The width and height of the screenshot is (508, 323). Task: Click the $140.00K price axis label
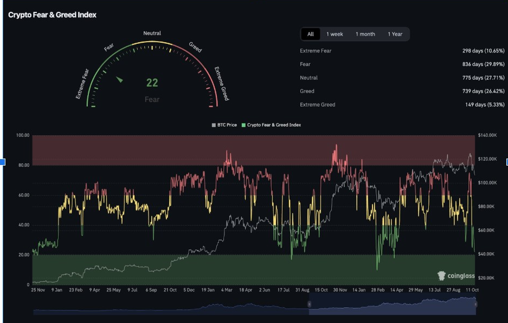[487, 135]
